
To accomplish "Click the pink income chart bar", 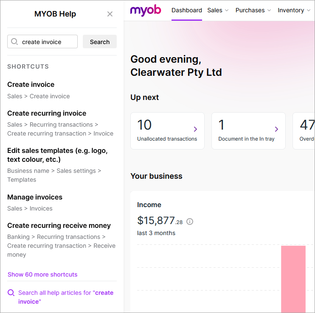I will point(293,279).
